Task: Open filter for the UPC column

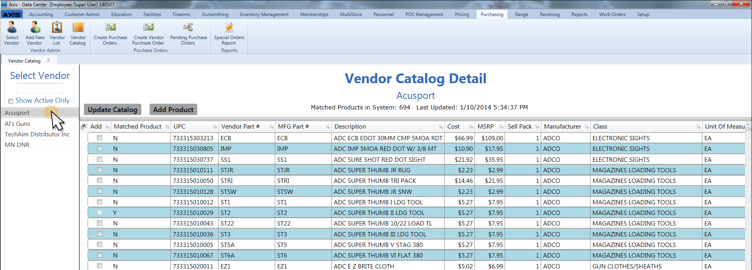Action: 215,127
